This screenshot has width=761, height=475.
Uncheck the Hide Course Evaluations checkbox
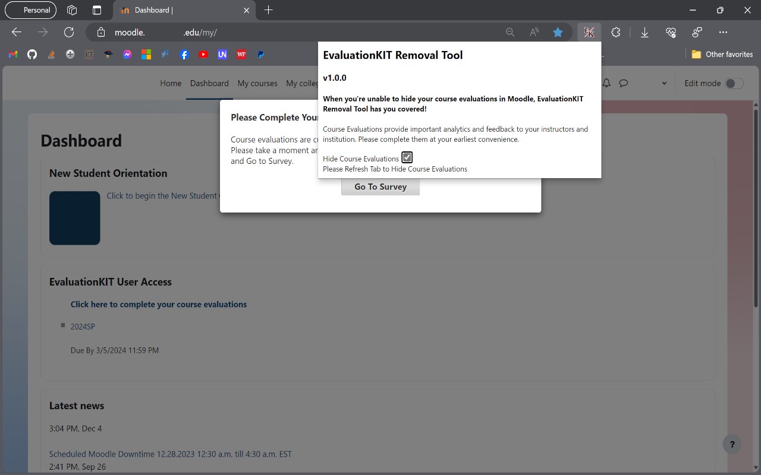click(x=407, y=157)
